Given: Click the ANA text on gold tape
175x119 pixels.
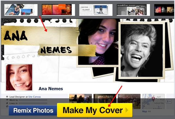Looking at the screenshot, I should [16, 35].
